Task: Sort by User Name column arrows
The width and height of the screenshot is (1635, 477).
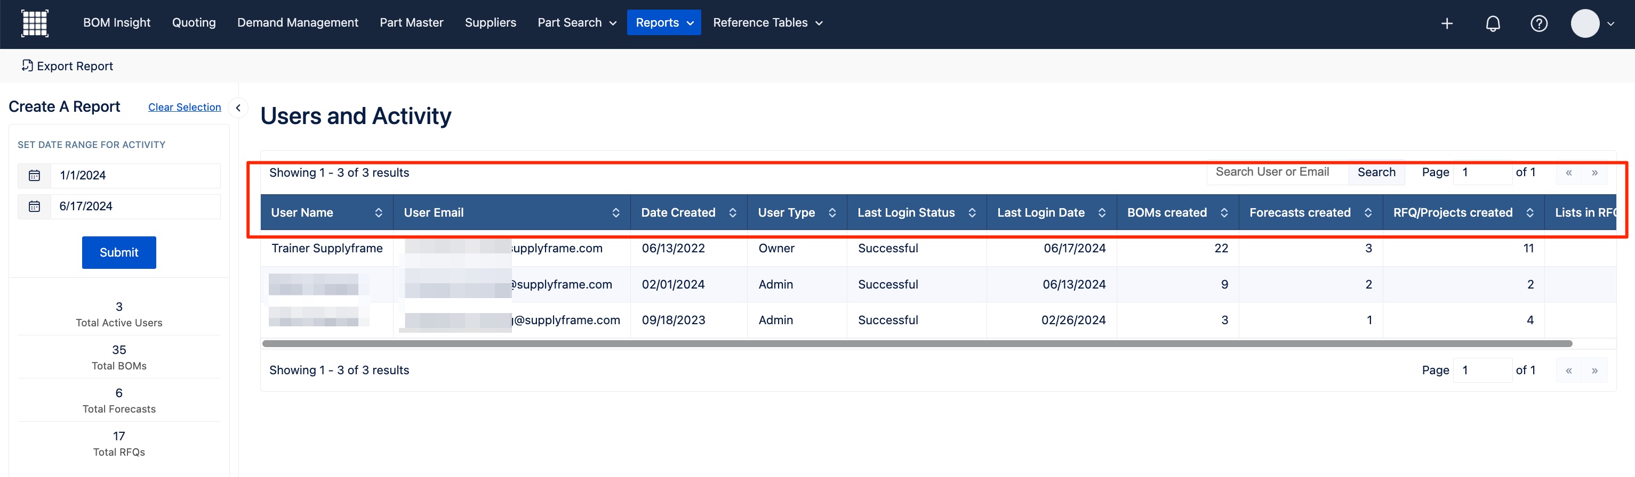Action: point(378,213)
